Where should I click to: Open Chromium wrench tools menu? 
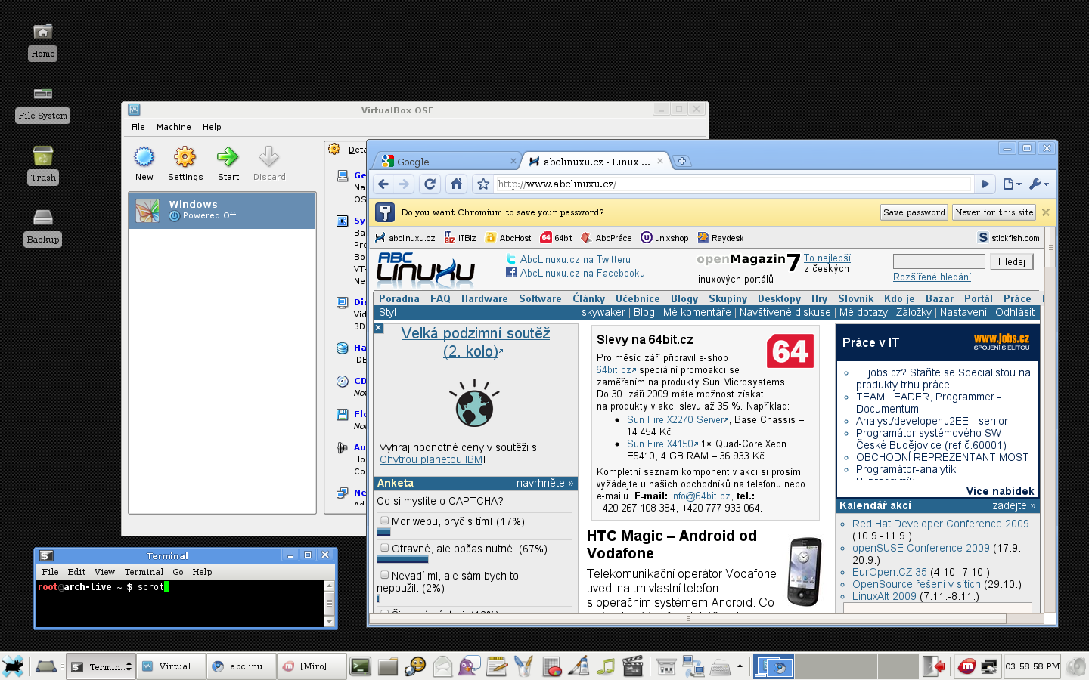(1039, 184)
